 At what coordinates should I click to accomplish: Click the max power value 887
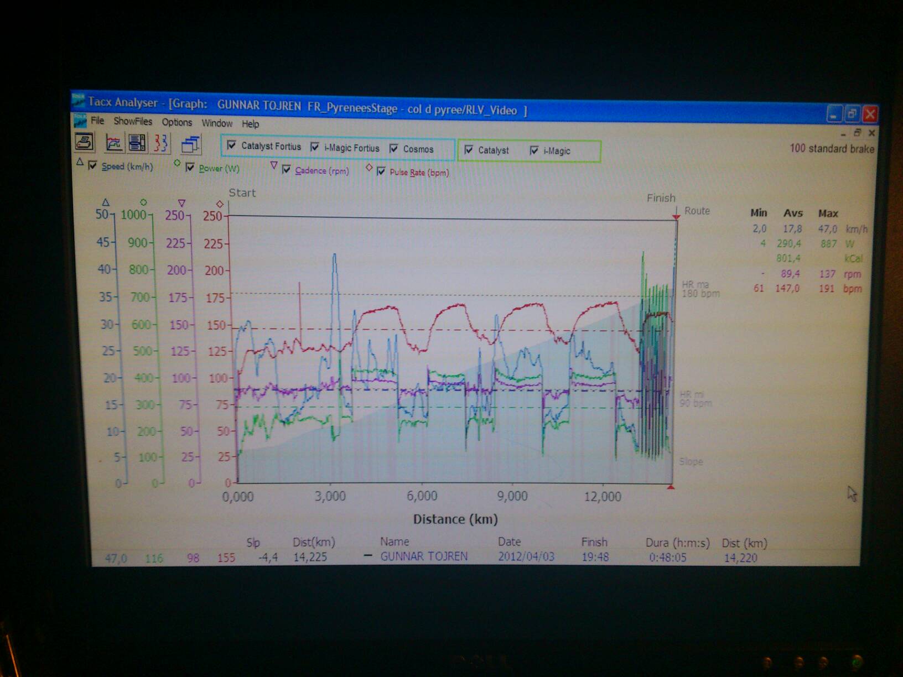click(x=828, y=243)
